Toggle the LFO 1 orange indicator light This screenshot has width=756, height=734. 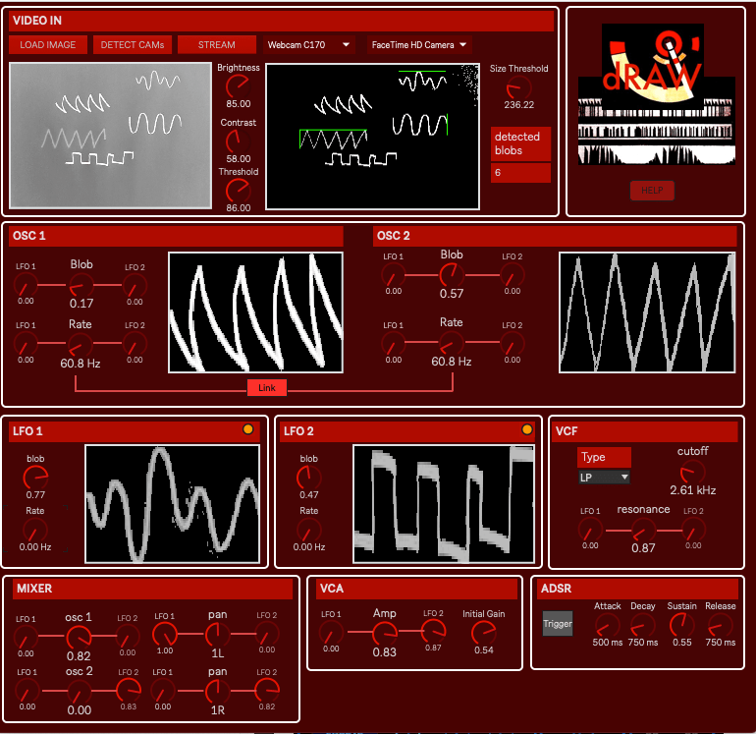point(248,429)
